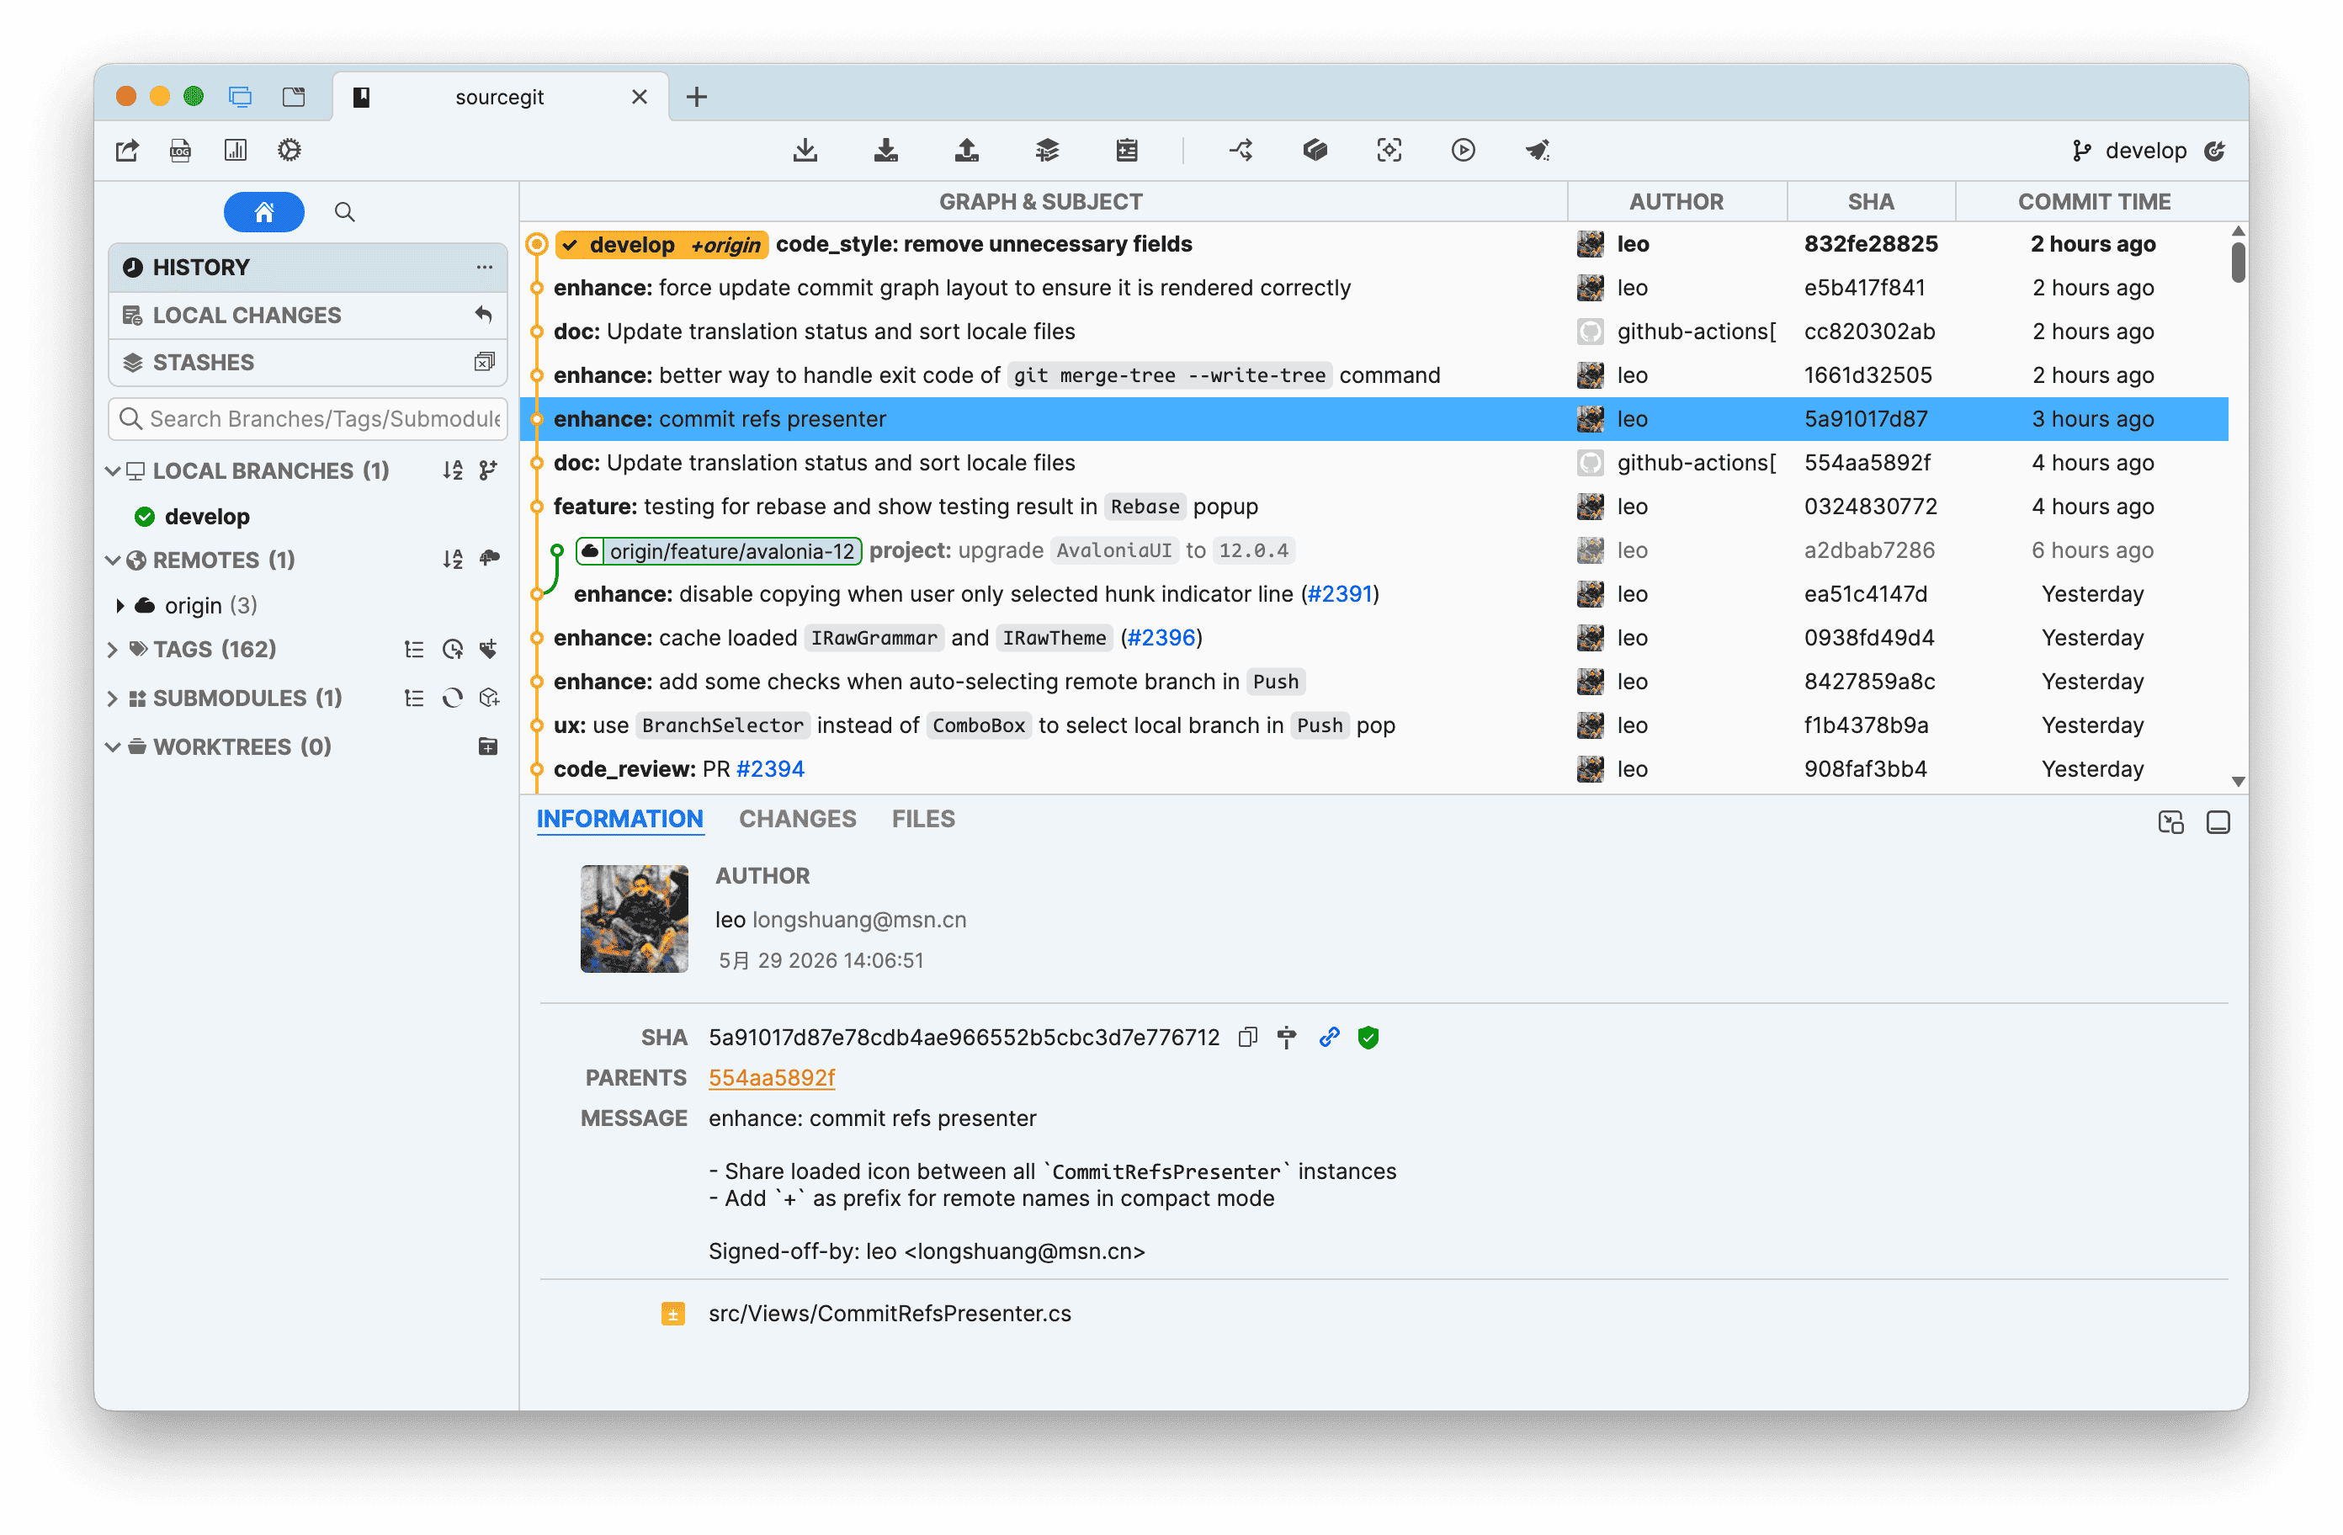Click the Push upload icon
This screenshot has width=2343, height=1535.
pos(967,151)
